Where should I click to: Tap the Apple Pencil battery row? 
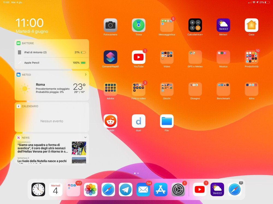[x=52, y=63]
